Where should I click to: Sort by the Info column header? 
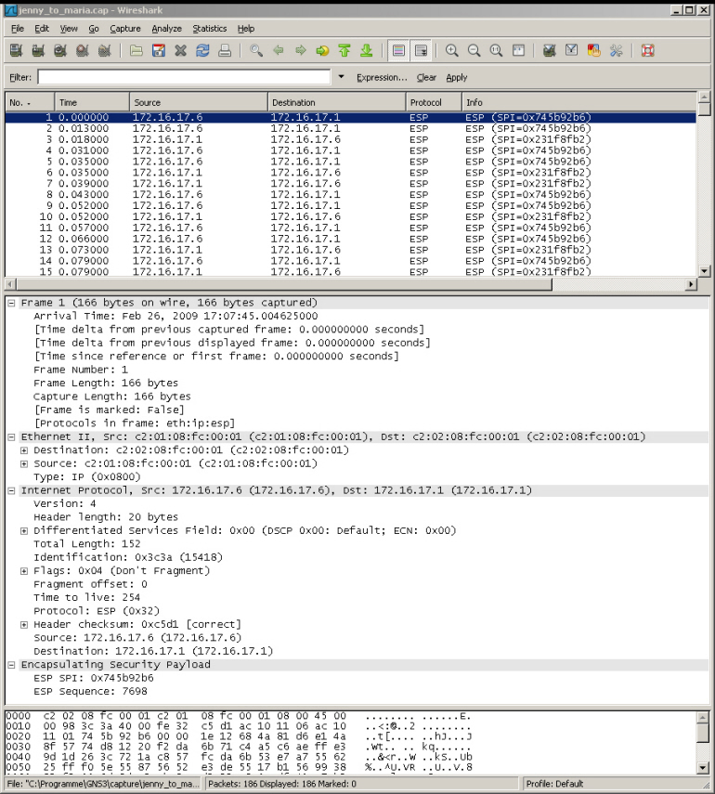click(x=578, y=102)
